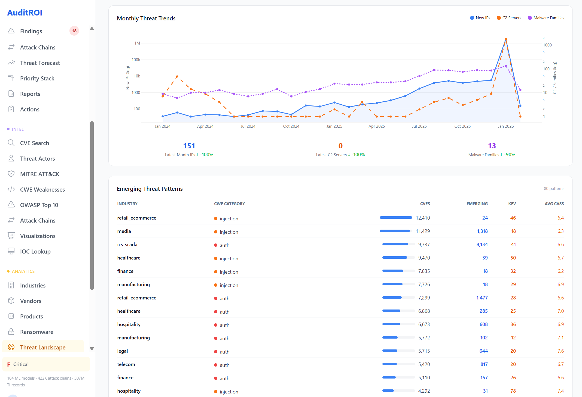Click the Industries building icon
582x397 pixels.
11,285
